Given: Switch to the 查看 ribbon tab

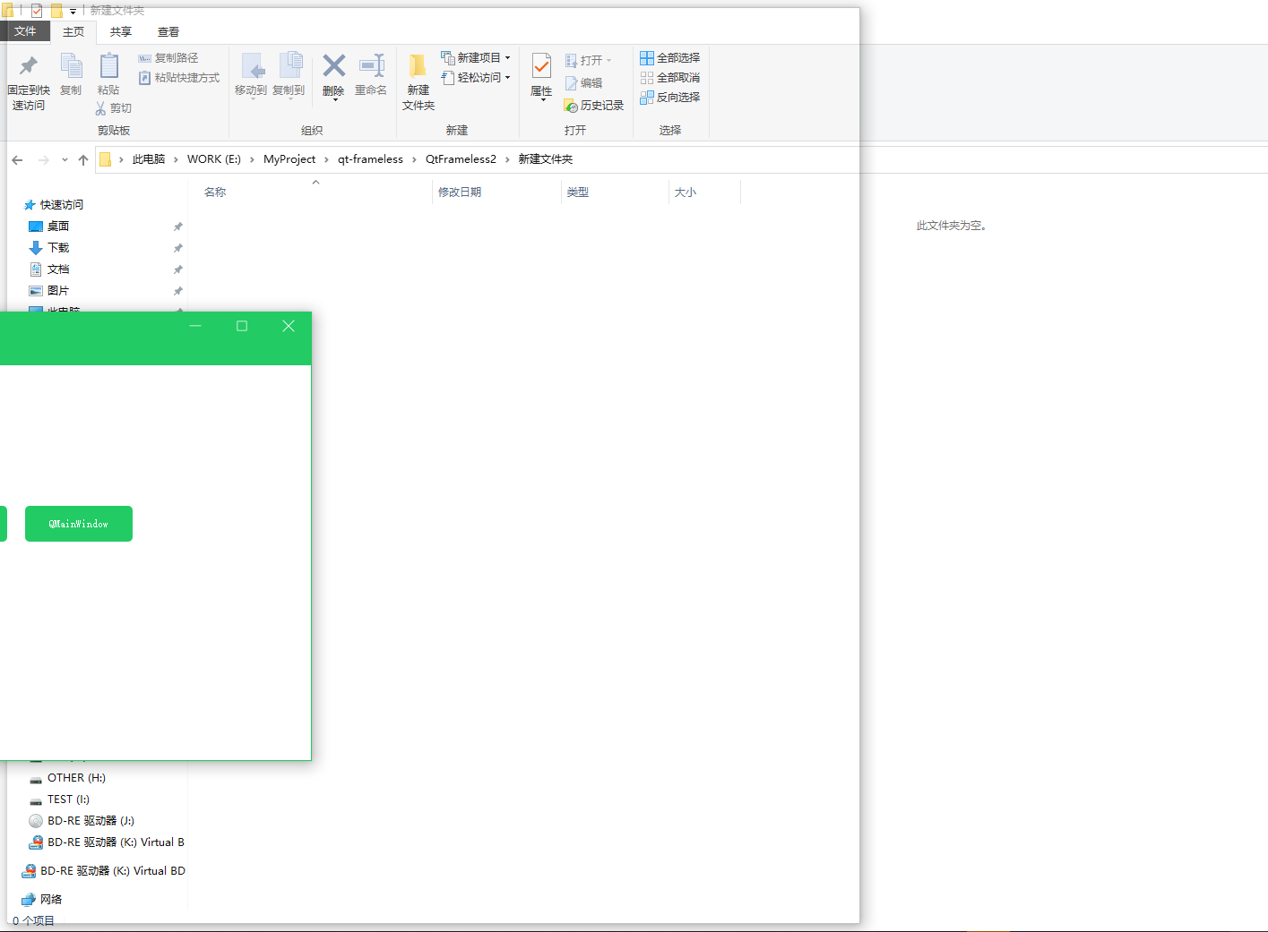Looking at the screenshot, I should pos(168,30).
